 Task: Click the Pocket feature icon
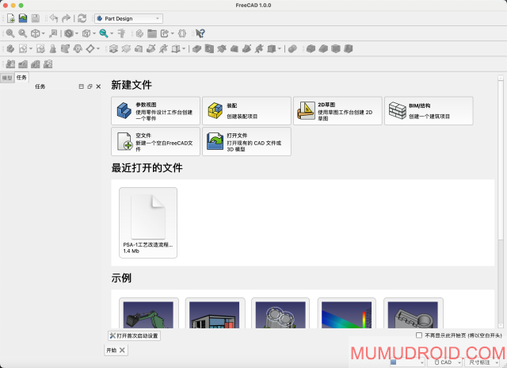click(197, 49)
